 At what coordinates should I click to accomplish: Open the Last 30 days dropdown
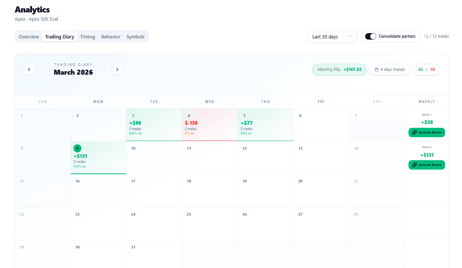click(x=332, y=37)
